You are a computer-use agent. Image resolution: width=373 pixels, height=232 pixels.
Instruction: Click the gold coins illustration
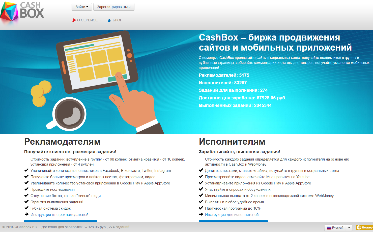tap(41, 94)
